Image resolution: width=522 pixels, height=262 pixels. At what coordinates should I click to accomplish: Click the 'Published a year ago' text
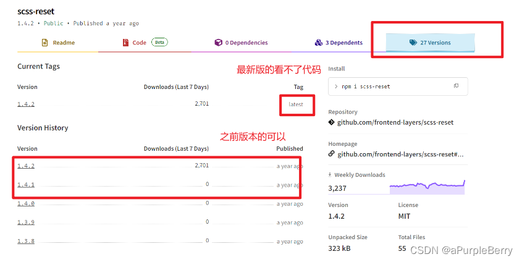point(106,23)
